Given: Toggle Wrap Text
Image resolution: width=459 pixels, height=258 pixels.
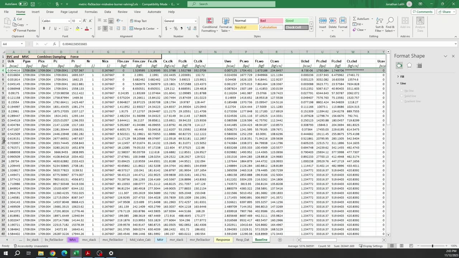Looking at the screenshot, I should [x=138, y=21].
